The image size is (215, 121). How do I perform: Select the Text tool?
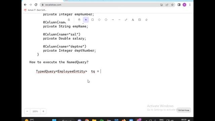133,20
